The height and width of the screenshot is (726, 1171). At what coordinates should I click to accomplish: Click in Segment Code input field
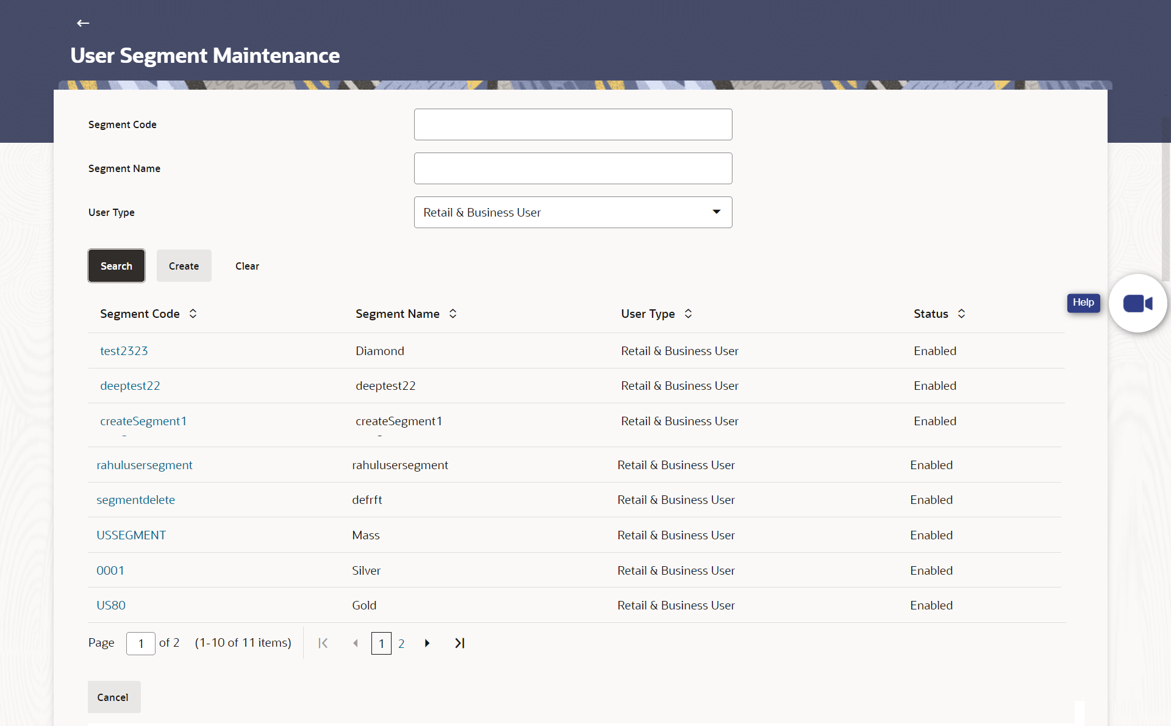pos(573,124)
